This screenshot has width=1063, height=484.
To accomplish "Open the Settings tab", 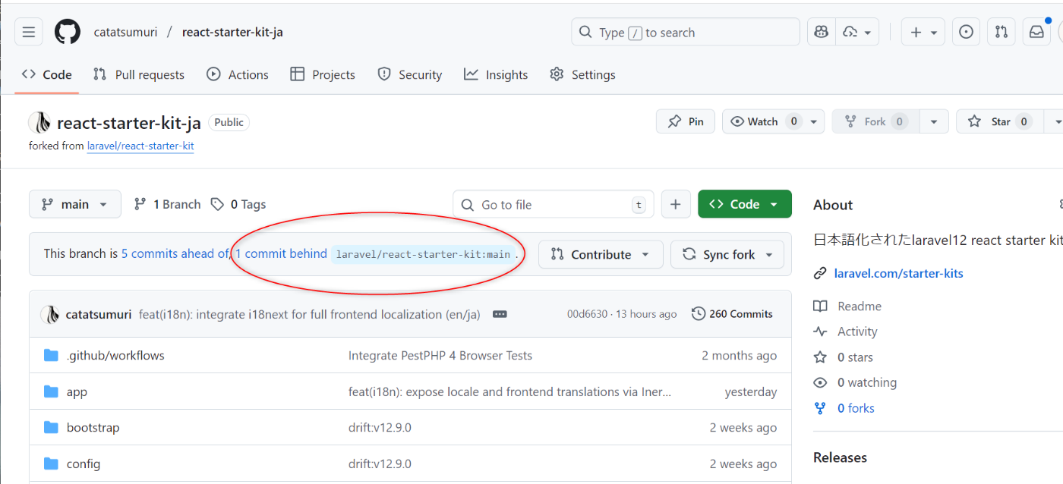I will click(x=582, y=74).
